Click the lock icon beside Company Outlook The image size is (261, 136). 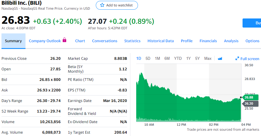65,40
